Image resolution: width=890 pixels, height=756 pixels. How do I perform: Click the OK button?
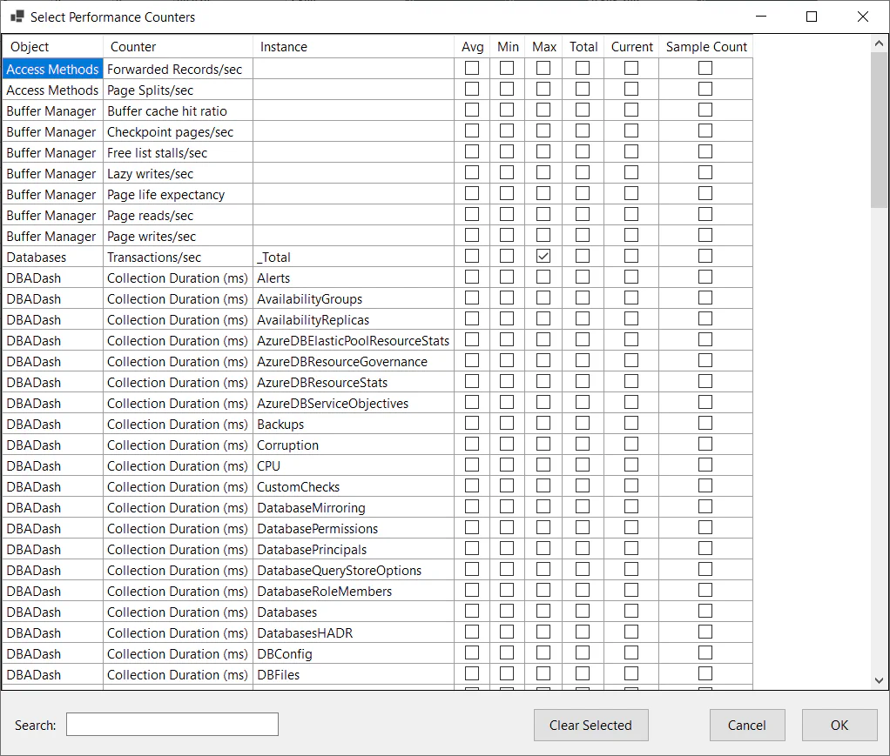839,725
